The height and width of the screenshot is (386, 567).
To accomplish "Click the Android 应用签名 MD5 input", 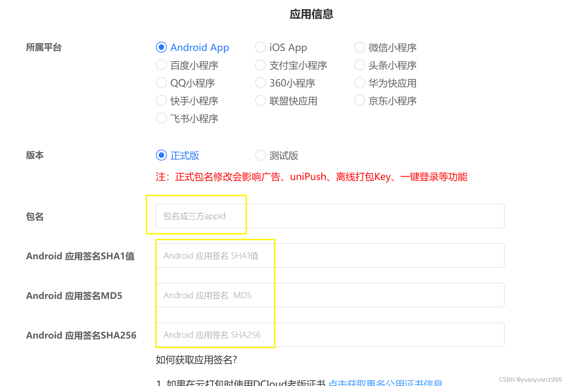I will coord(330,295).
